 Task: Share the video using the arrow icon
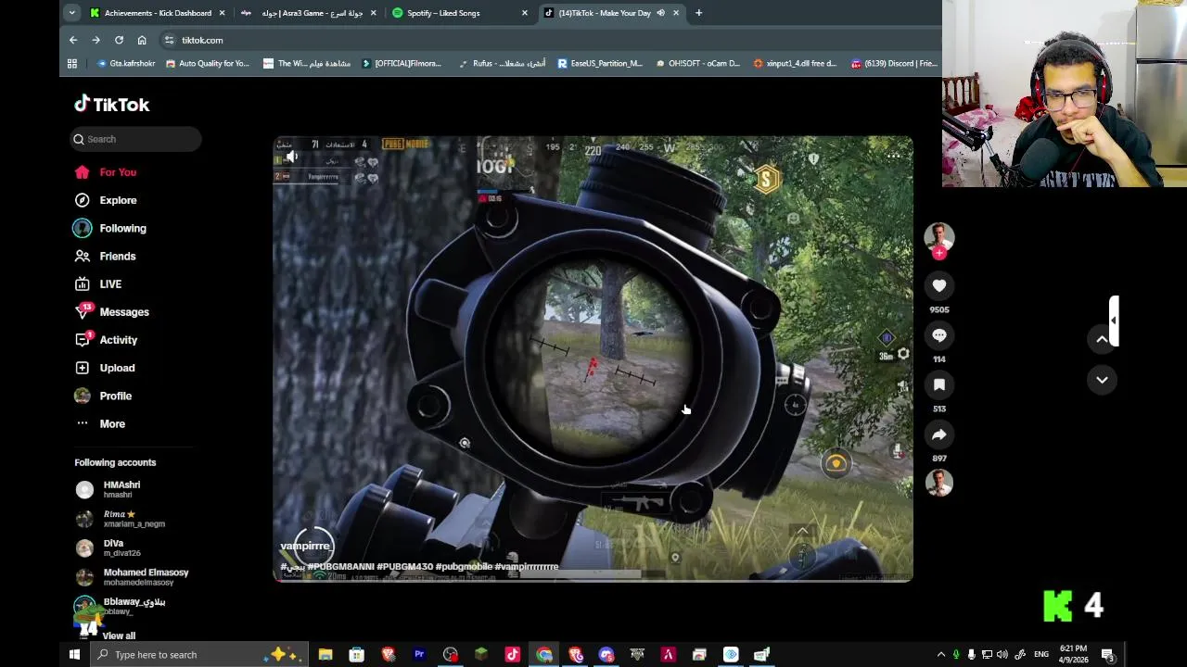pos(939,434)
